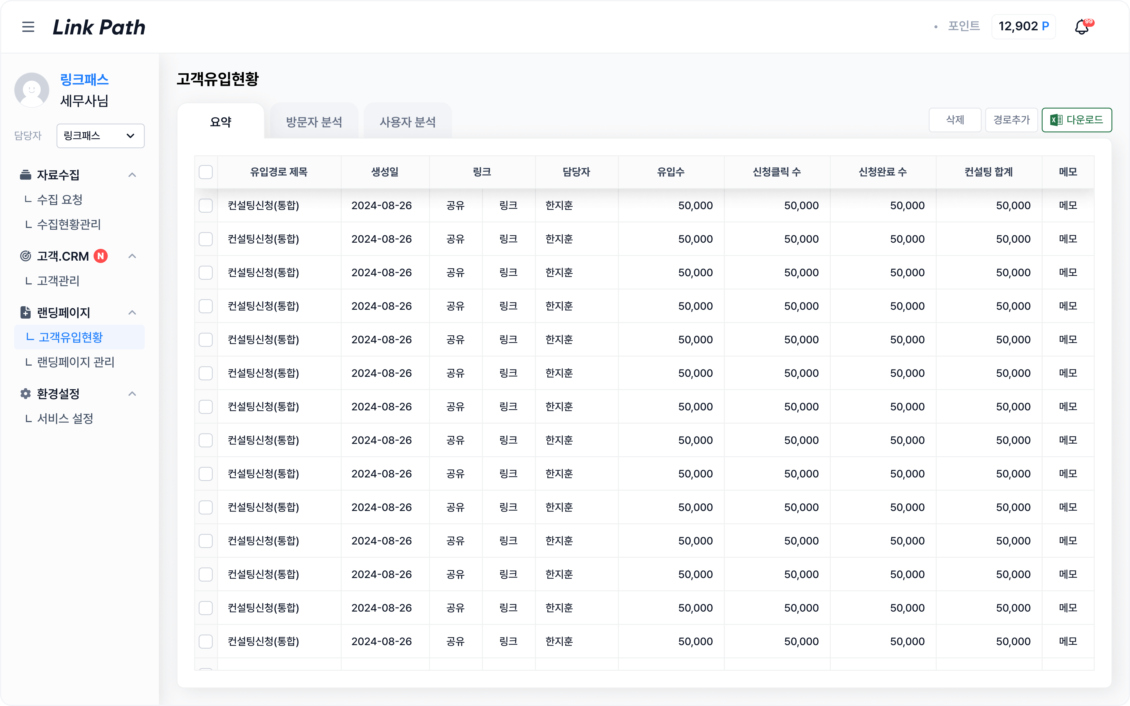The width and height of the screenshot is (1130, 706).
Task: Check the eighth table row checkbox
Action: (x=205, y=440)
